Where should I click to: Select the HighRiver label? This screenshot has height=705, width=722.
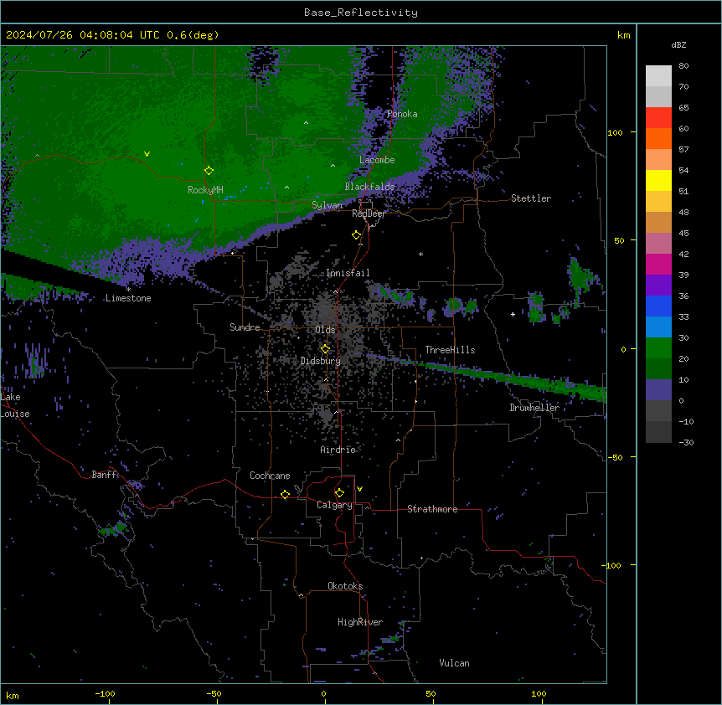pos(360,622)
